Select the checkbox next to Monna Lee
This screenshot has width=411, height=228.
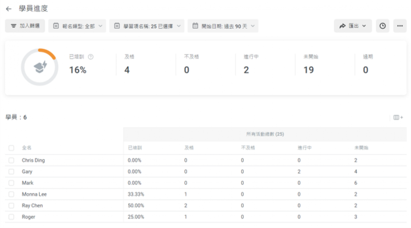tap(12, 194)
